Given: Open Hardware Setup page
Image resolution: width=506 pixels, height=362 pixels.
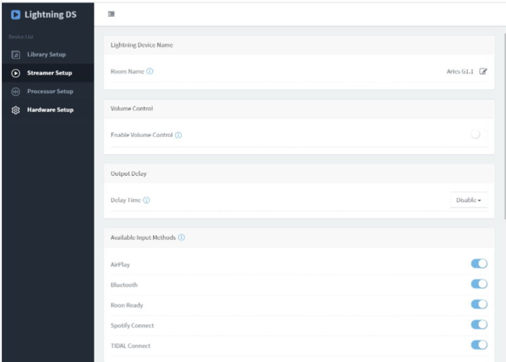Looking at the screenshot, I should pyautogui.click(x=48, y=109).
